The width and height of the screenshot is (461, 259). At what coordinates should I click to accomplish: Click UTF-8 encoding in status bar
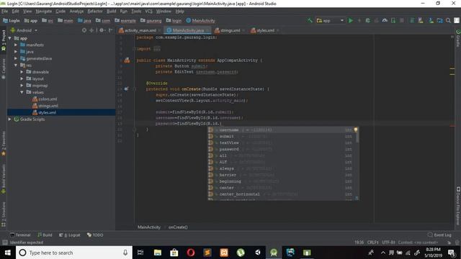coord(388,242)
